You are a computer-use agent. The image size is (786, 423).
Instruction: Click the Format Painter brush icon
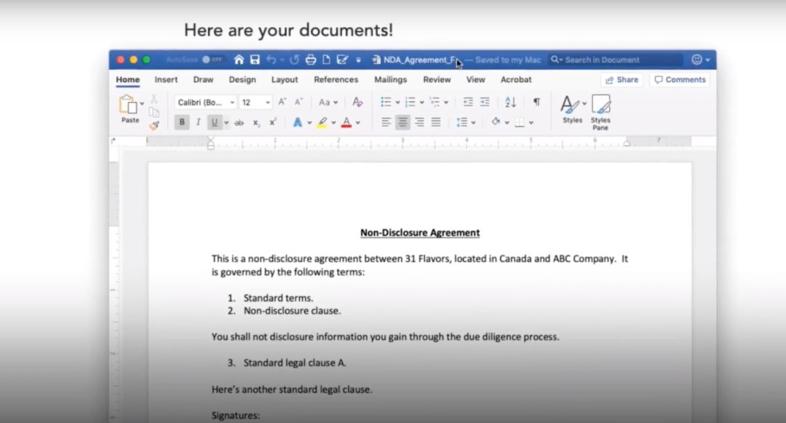tap(154, 125)
